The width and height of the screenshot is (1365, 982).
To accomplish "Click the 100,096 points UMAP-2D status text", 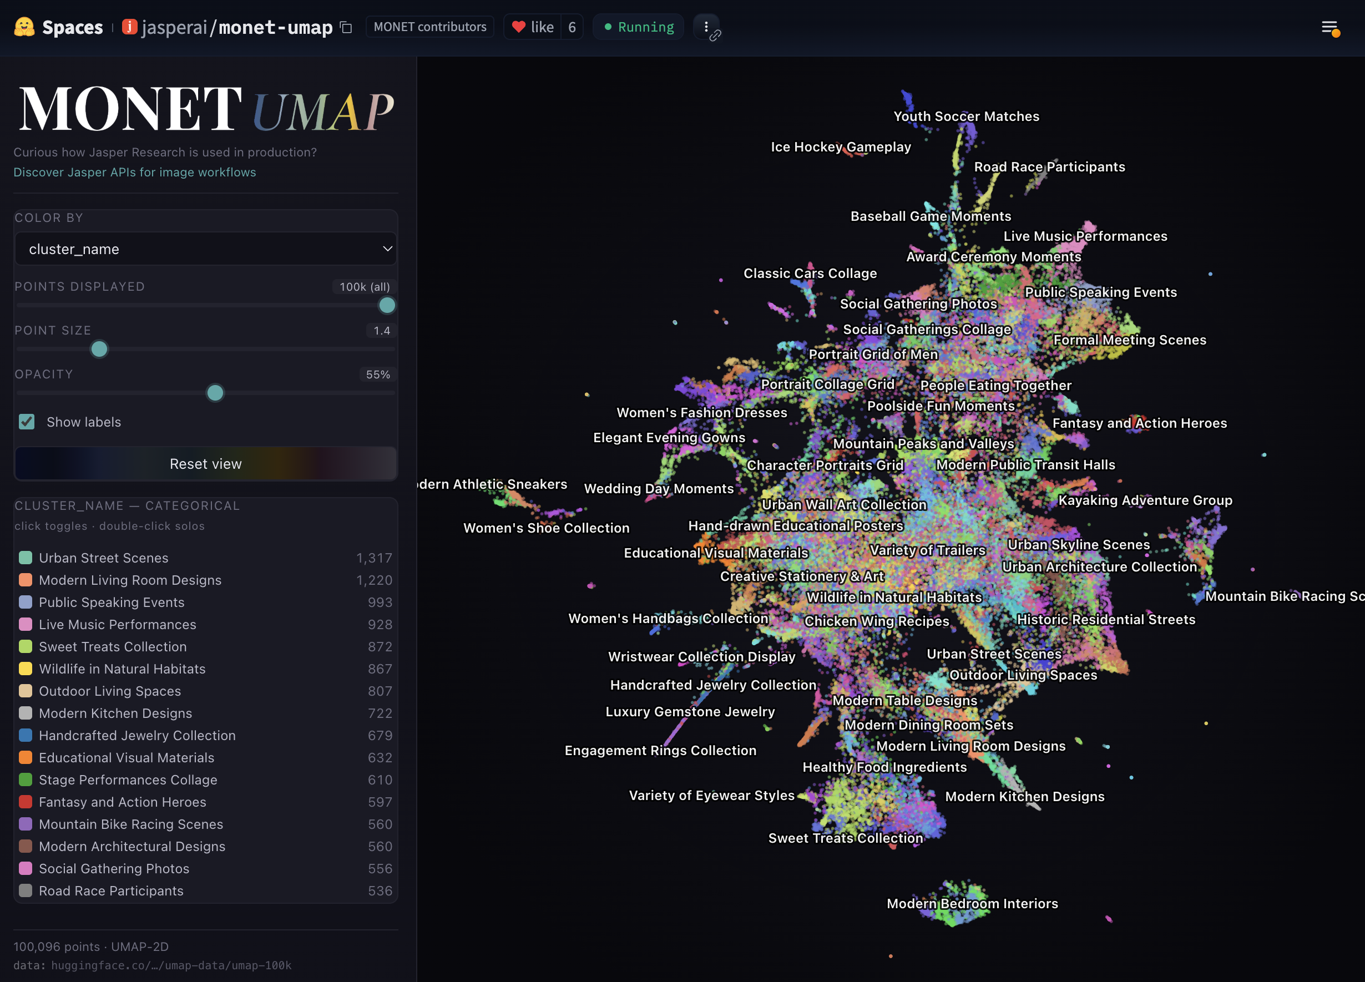I will pyautogui.click(x=91, y=946).
